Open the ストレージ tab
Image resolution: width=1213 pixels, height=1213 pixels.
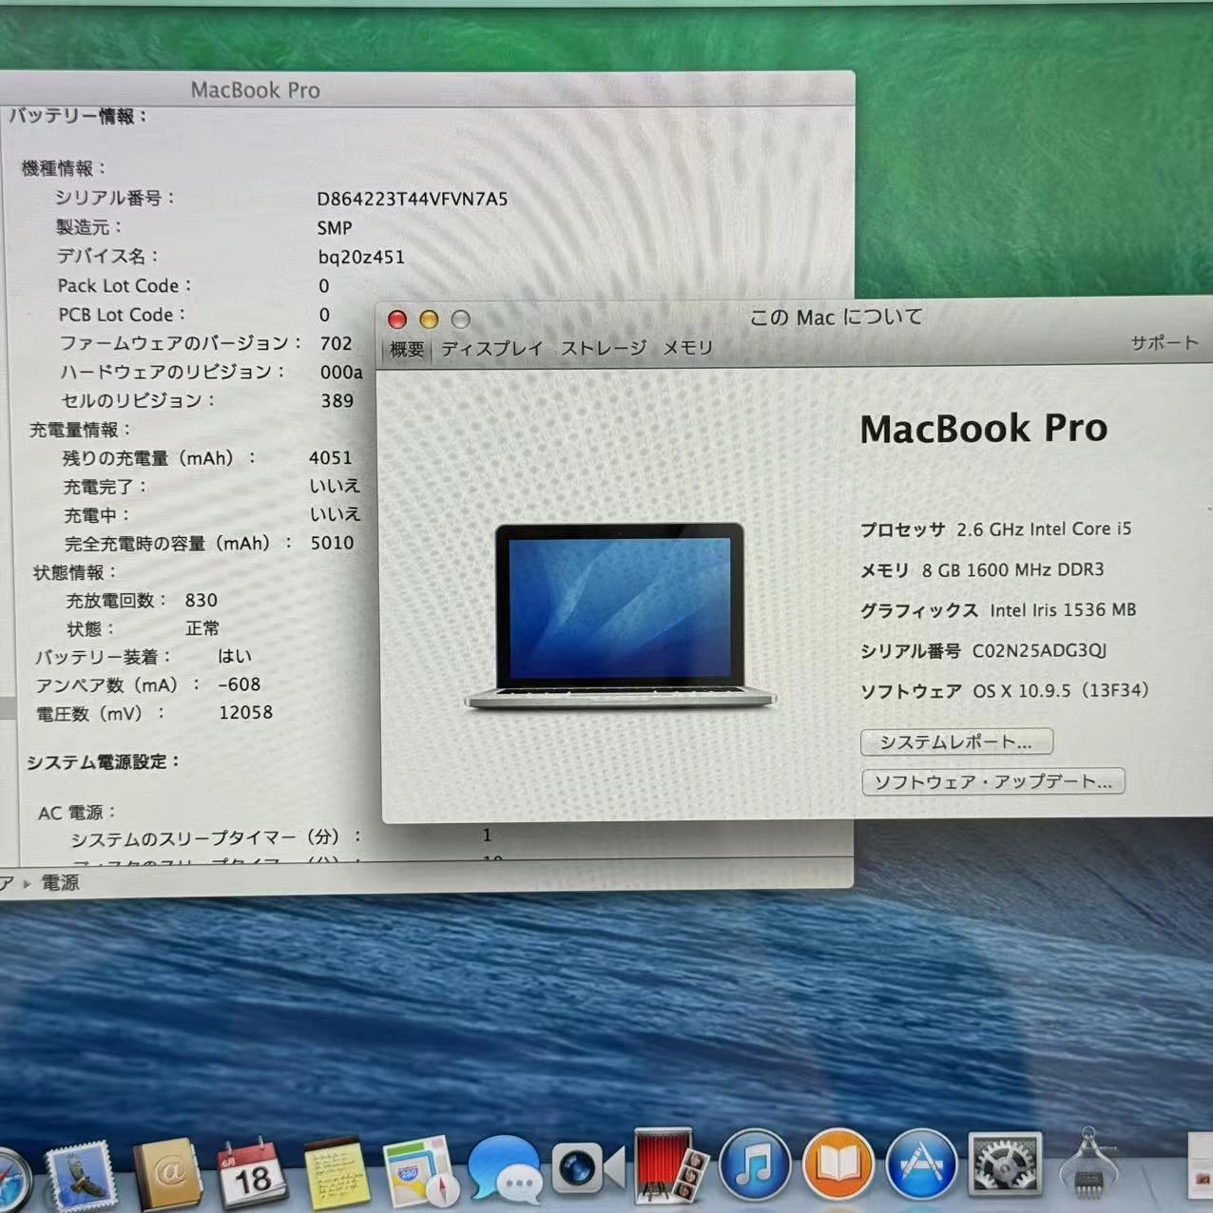pyautogui.click(x=605, y=348)
